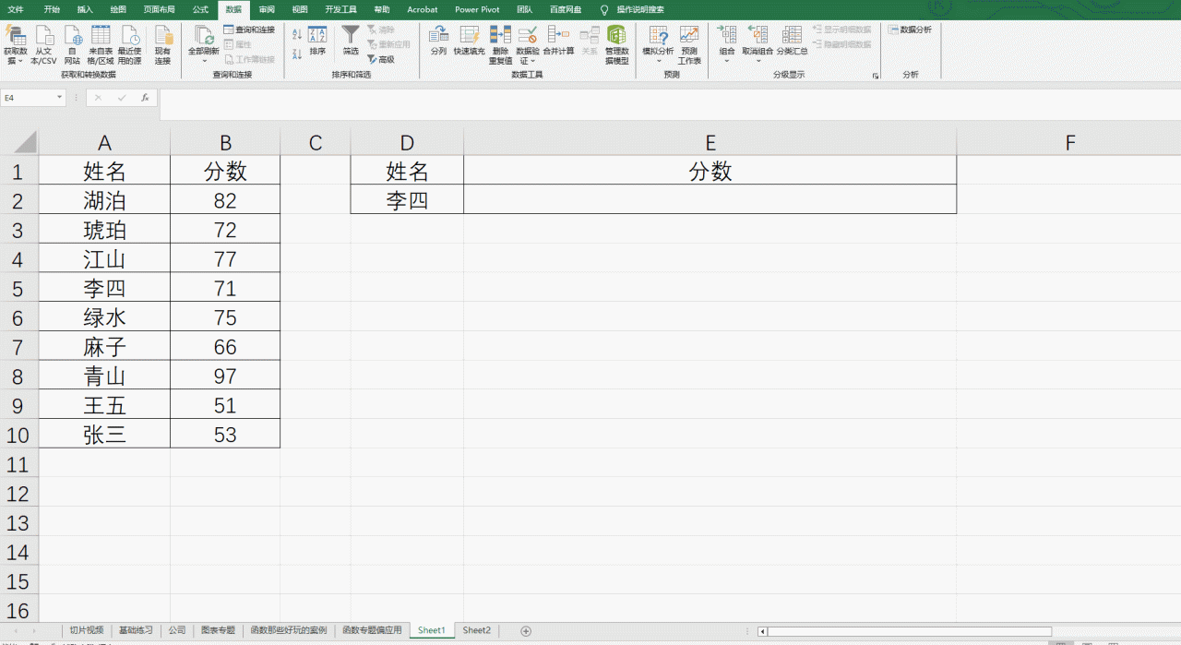Click Subtotal (分类汇总)
Screen dimensions: 1181x645
(792, 41)
